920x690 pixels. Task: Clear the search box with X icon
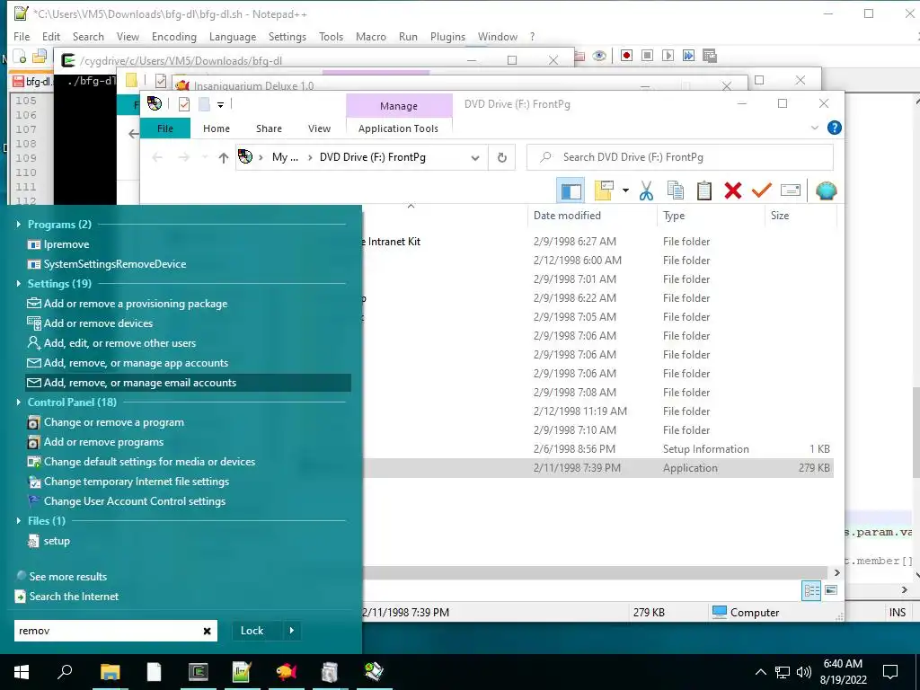[208, 631]
